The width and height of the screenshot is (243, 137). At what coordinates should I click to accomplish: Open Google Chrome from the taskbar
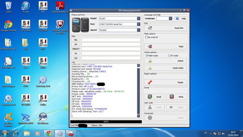tap(48, 133)
